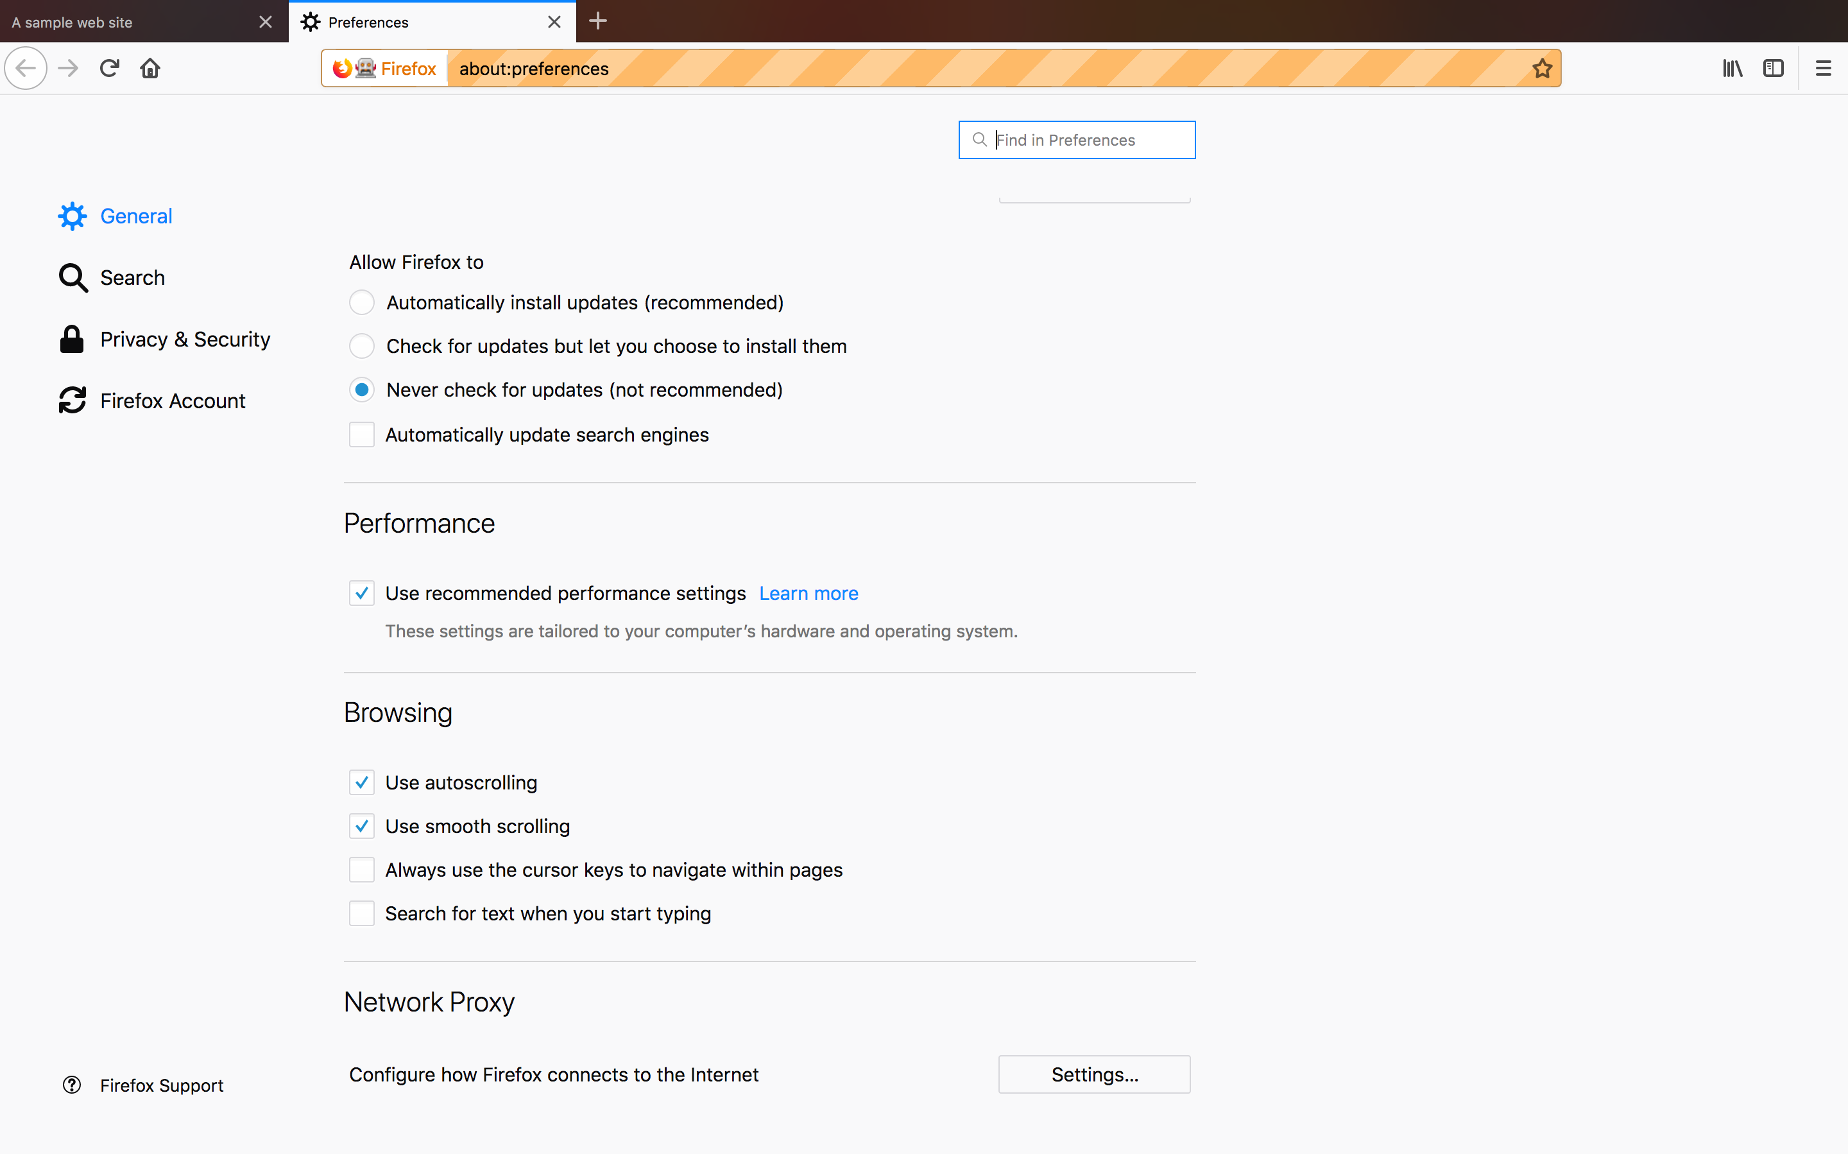Open a new tab with plus icon
The height and width of the screenshot is (1154, 1848).
(x=598, y=21)
